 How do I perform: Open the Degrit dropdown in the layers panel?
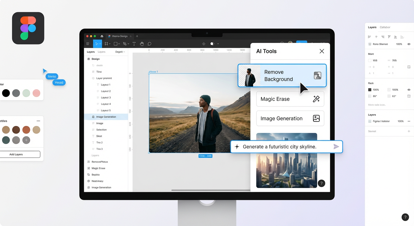click(x=120, y=52)
